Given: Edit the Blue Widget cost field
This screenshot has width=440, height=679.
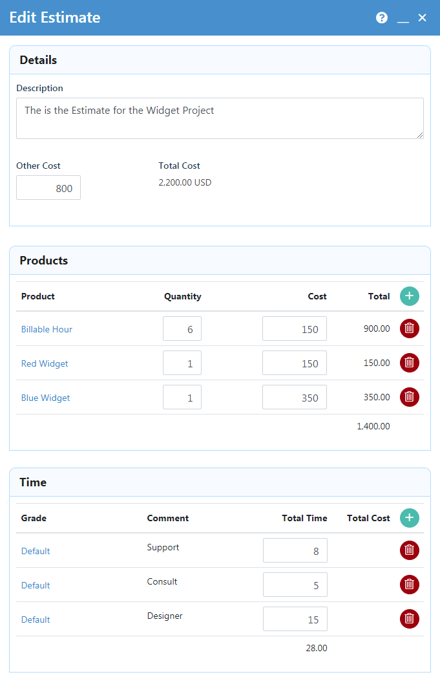Looking at the screenshot, I should 295,397.
